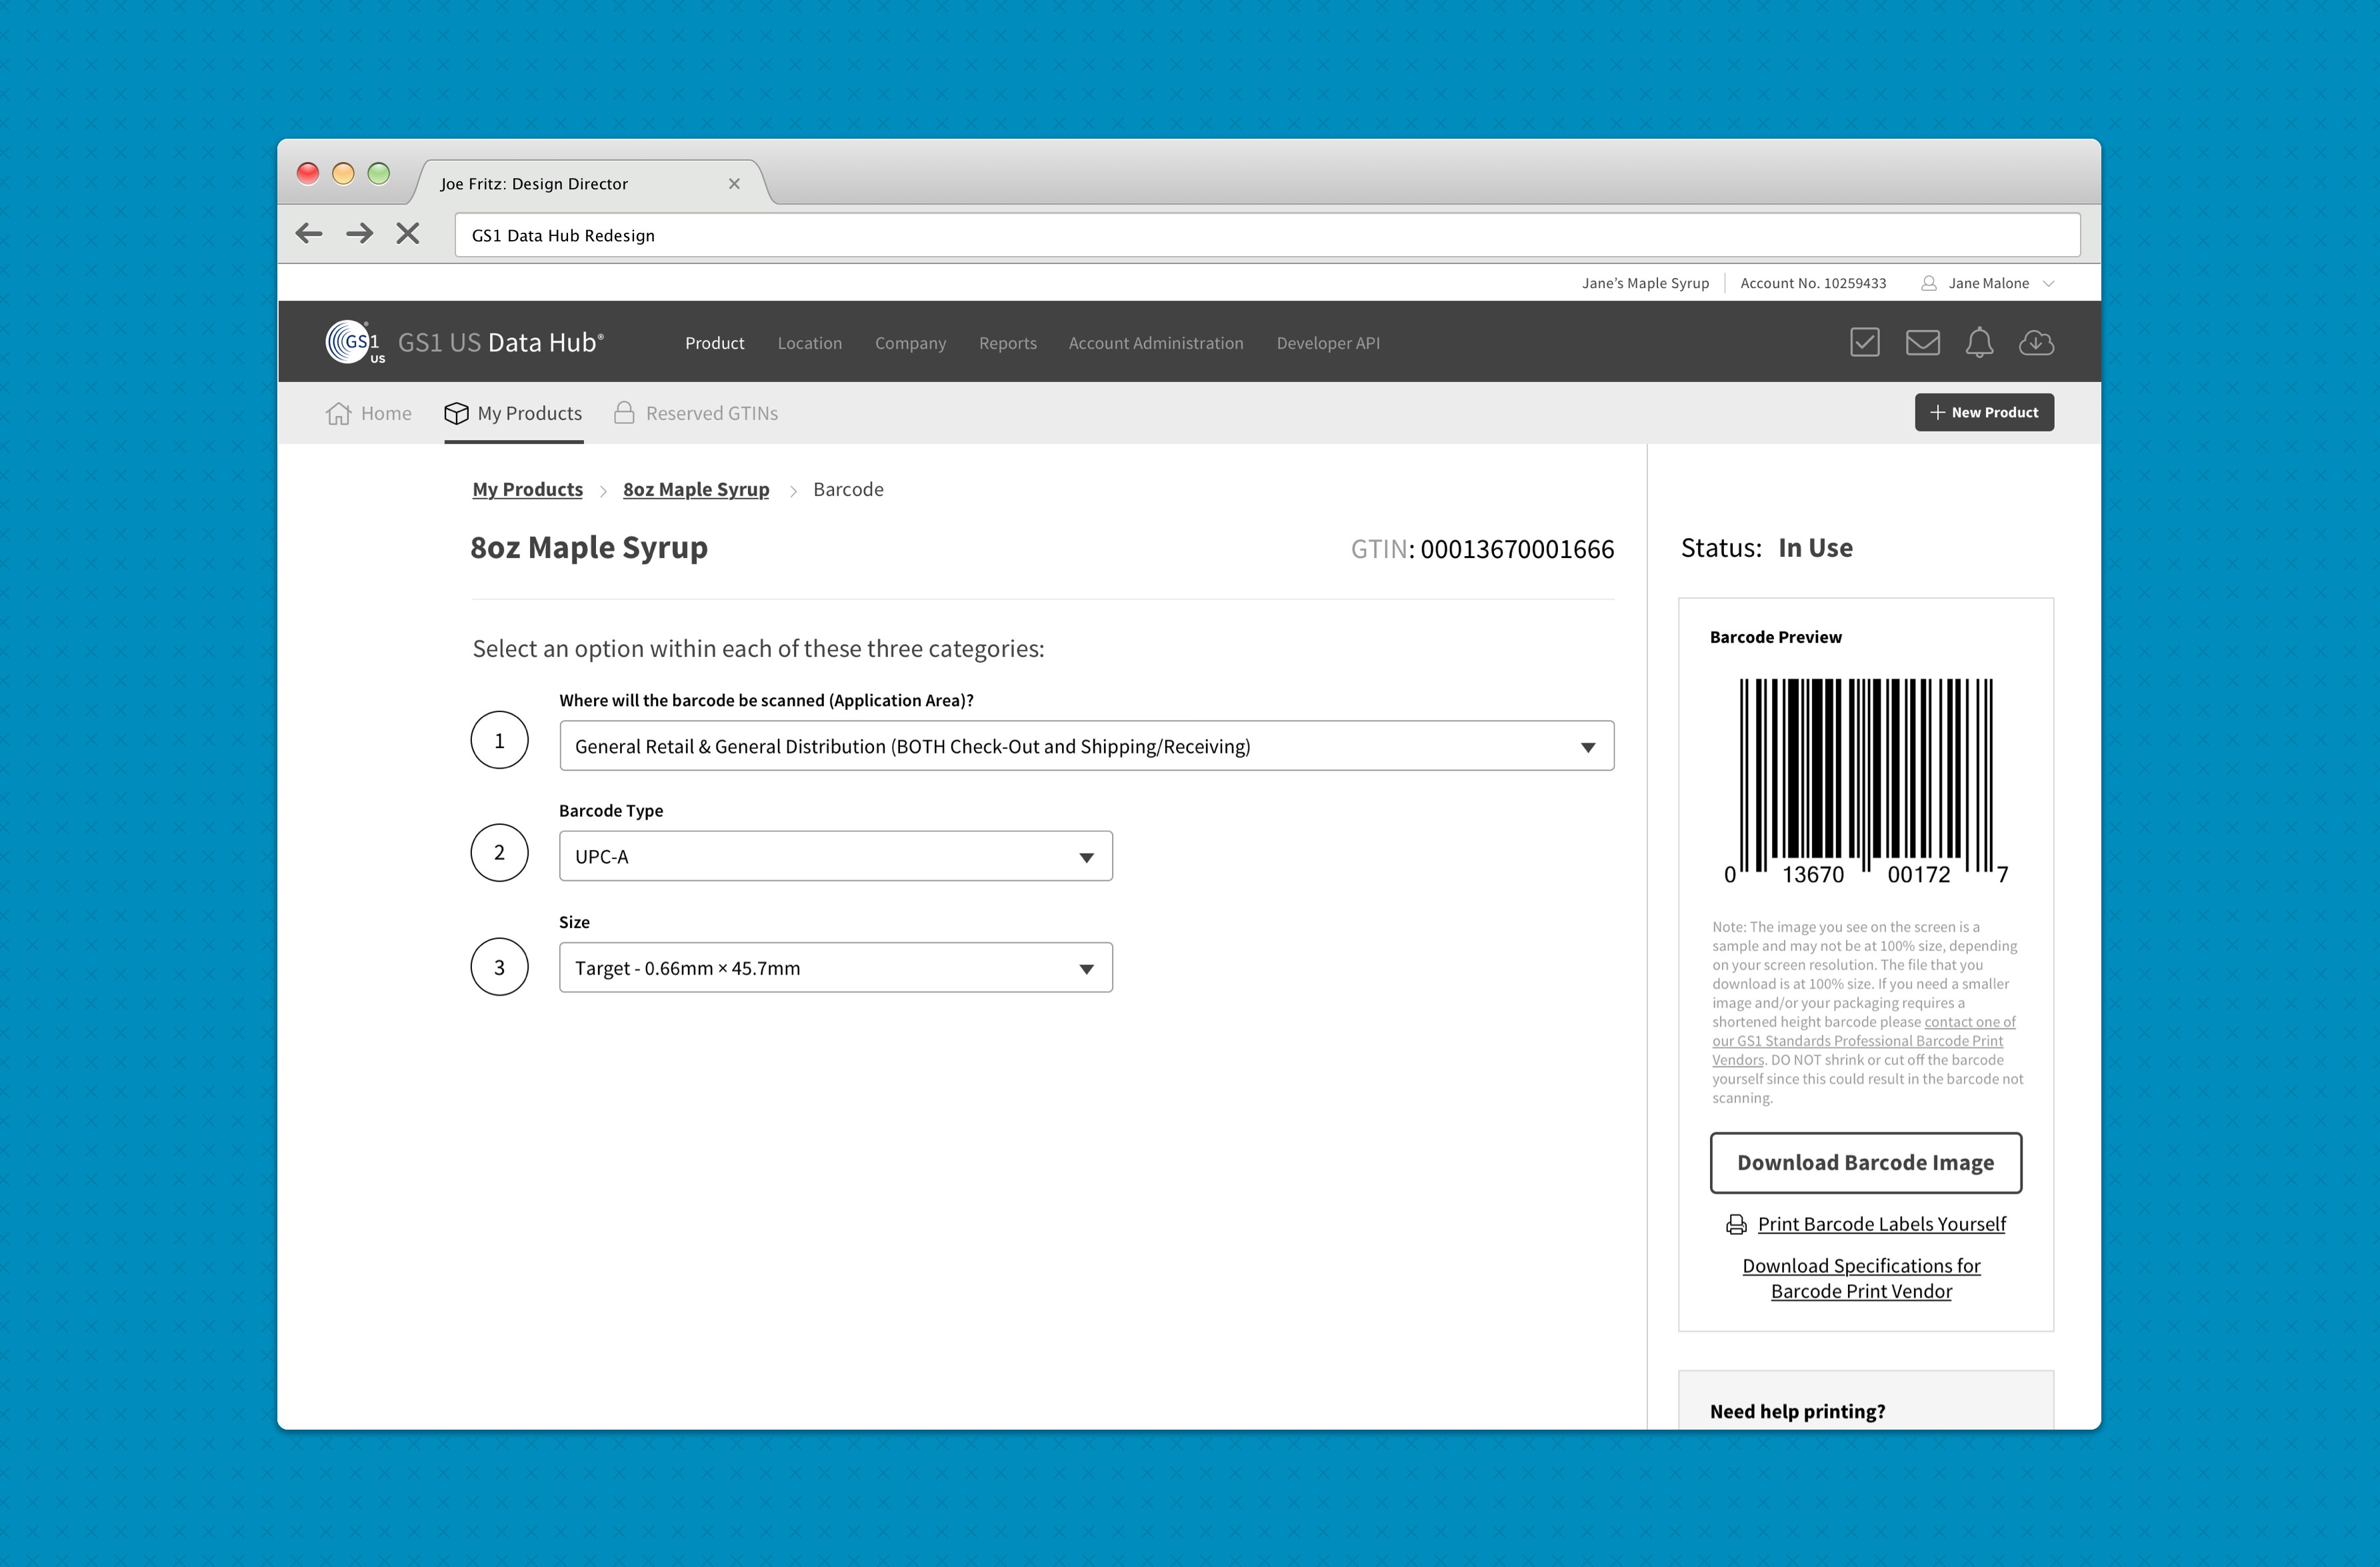Open the checklist tasks icon
The image size is (2380, 1567).
tap(1864, 342)
